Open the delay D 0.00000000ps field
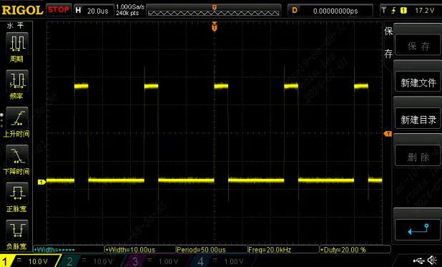Image resolution: width=442 pixels, height=267 pixels. pyautogui.click(x=330, y=11)
